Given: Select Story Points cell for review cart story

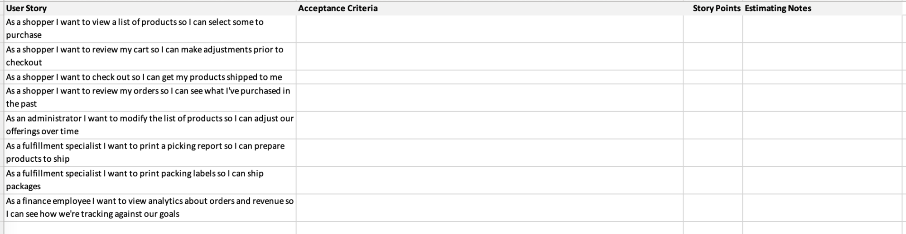Looking at the screenshot, I should pos(713,56).
